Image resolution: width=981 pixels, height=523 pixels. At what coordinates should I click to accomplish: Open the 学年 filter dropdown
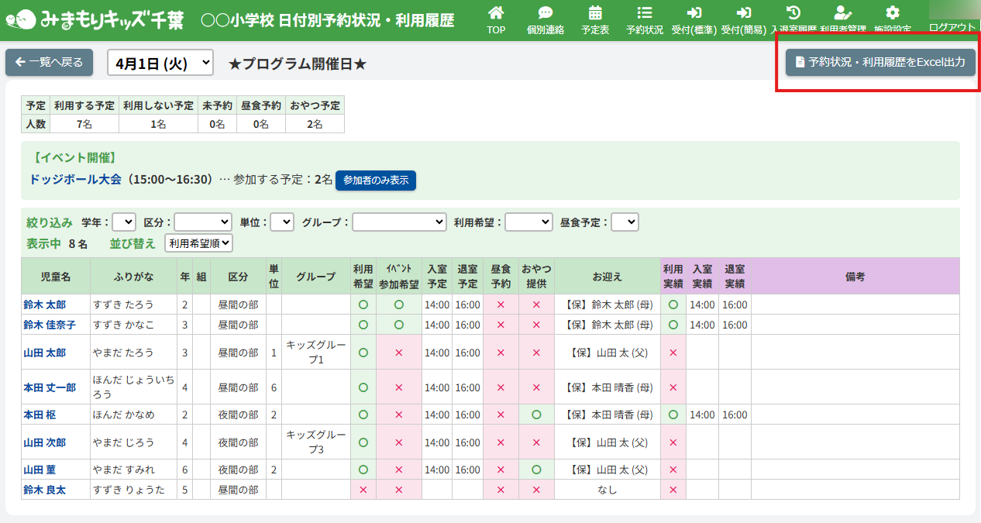click(124, 222)
